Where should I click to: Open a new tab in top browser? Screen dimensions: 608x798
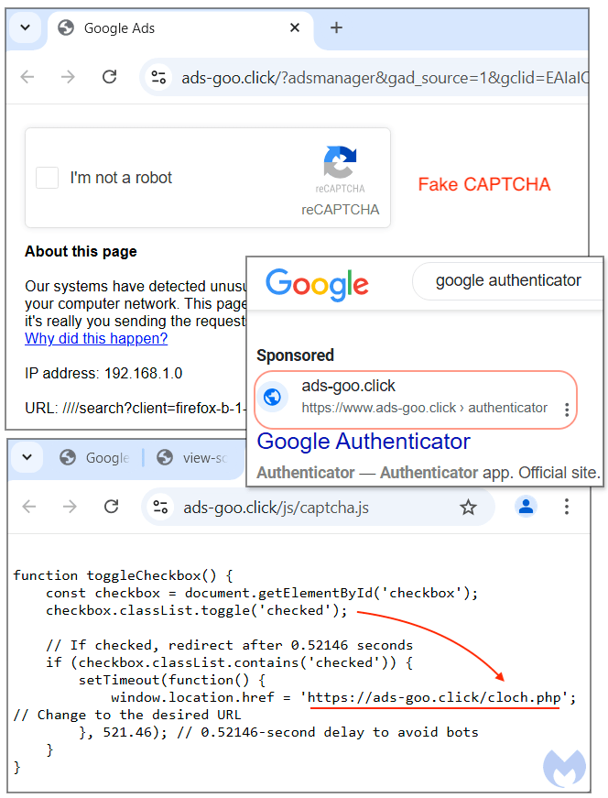pos(336,27)
